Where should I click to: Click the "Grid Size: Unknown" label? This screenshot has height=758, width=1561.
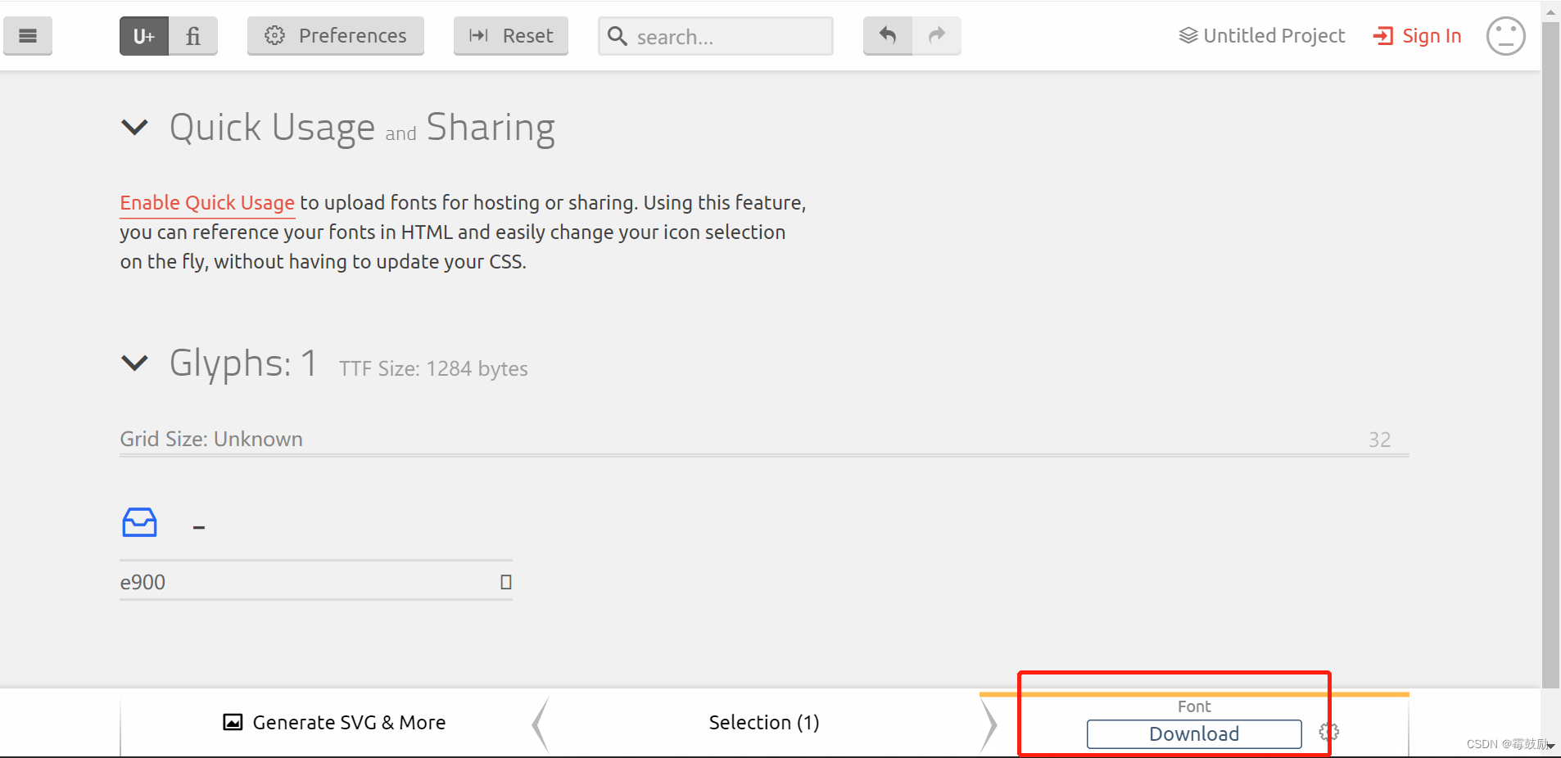pos(211,439)
